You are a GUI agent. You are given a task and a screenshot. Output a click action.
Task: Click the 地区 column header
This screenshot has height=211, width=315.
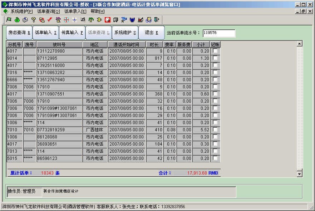tap(95, 45)
